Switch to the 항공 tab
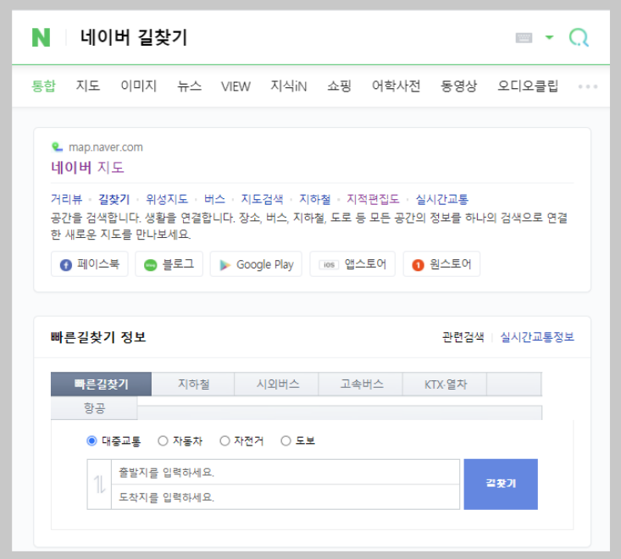The height and width of the screenshot is (559, 621). [x=94, y=408]
